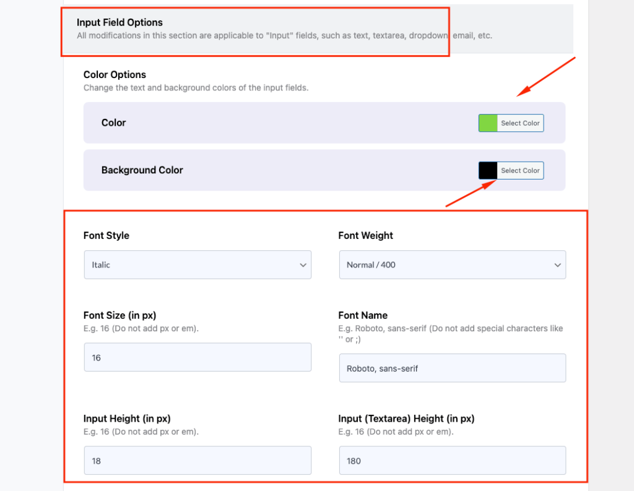Click Select Color next to Background Color

pos(520,170)
